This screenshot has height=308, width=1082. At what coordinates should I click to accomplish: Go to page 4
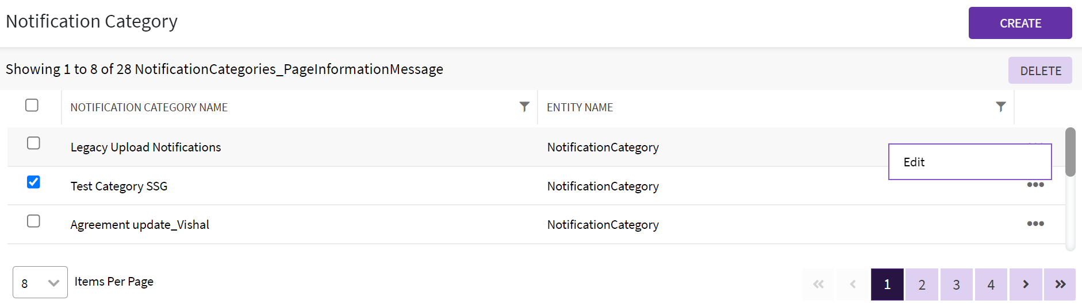click(x=991, y=284)
